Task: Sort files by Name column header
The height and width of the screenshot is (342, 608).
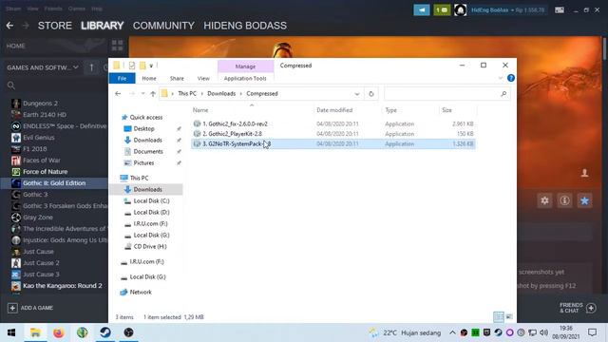Action: point(200,110)
